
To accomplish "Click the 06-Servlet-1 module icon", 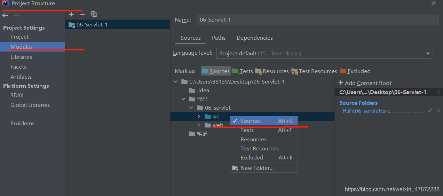I will pos(72,25).
